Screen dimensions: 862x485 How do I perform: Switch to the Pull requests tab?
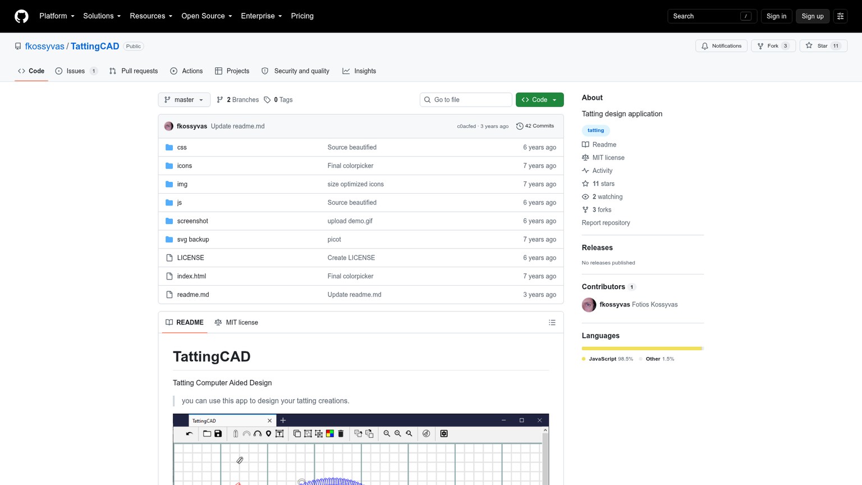point(134,71)
